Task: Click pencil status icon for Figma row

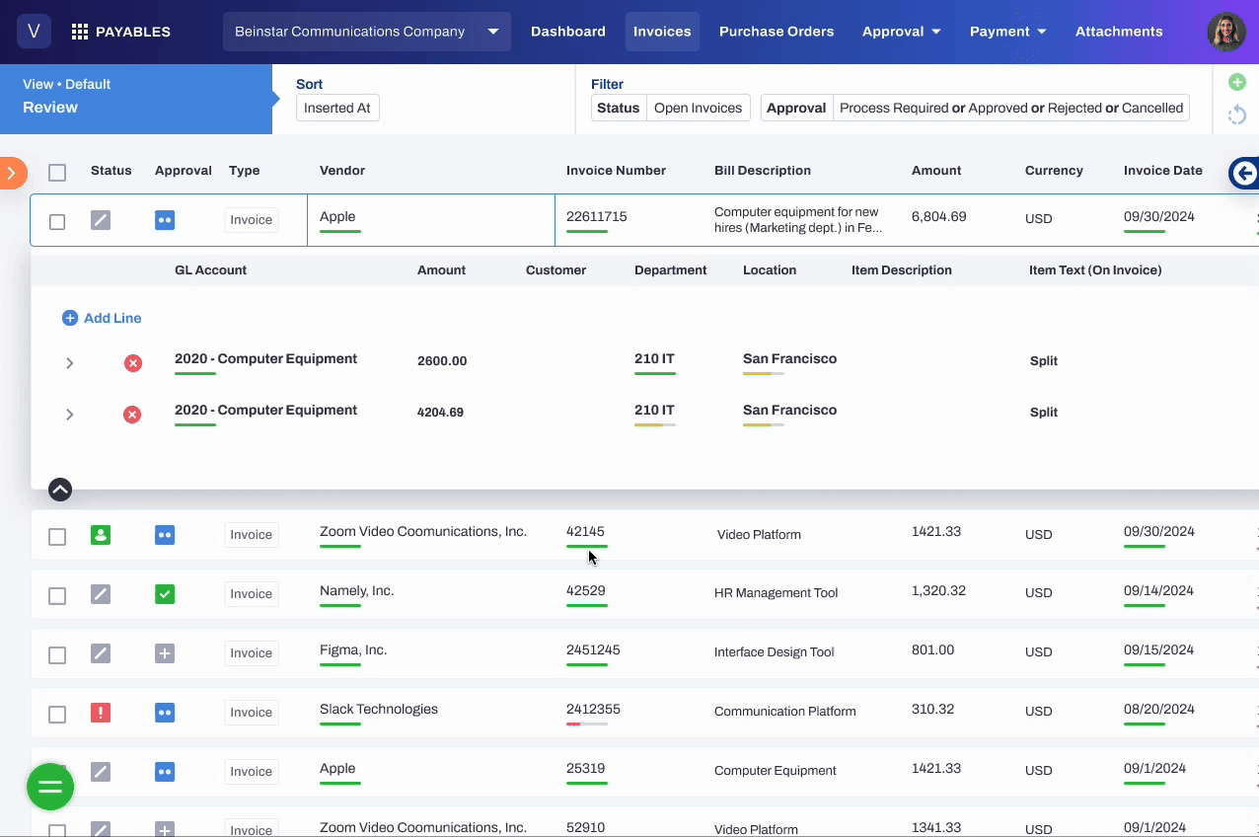Action: click(x=101, y=653)
